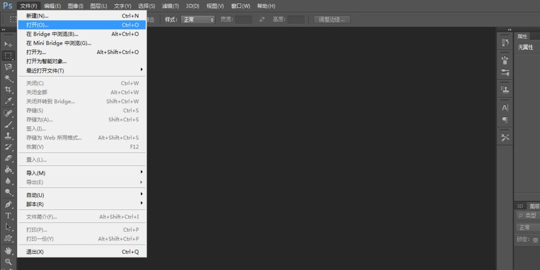Image resolution: width=540 pixels, height=270 pixels.
Task: Select the Blur tool
Action: pos(8,181)
